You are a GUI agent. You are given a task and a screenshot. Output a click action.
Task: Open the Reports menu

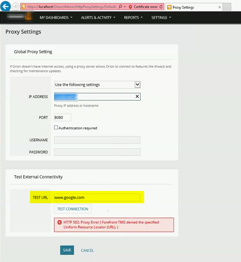point(133,17)
